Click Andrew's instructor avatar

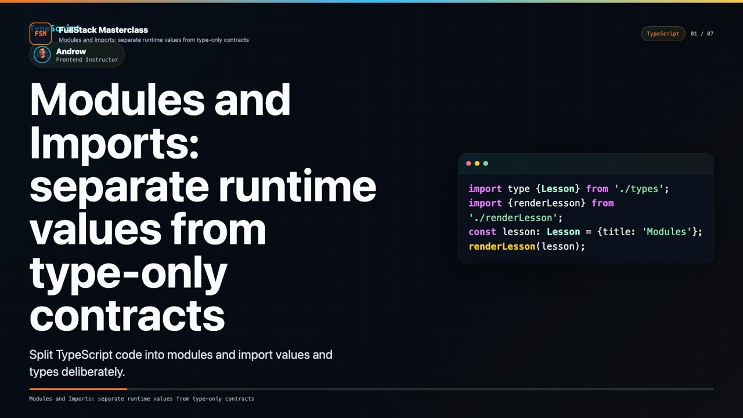coord(42,55)
